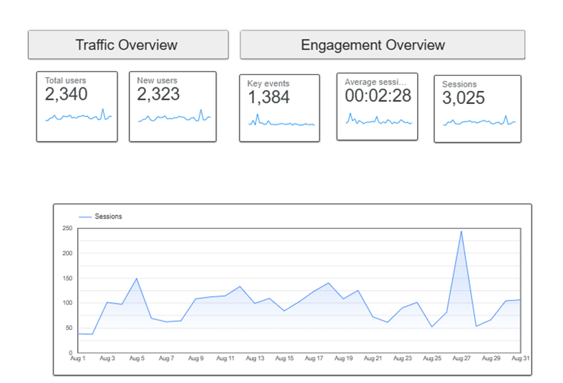Click the Total users sparkline
563x383 pixels.
tap(78, 115)
